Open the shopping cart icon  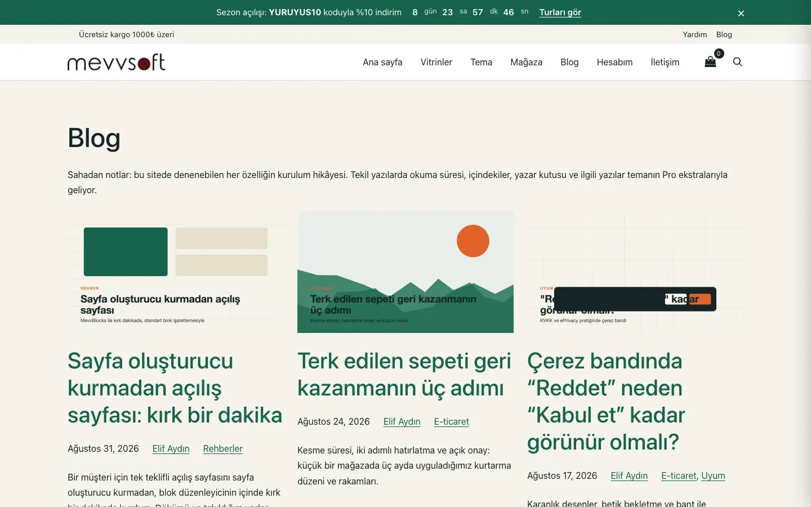(711, 62)
